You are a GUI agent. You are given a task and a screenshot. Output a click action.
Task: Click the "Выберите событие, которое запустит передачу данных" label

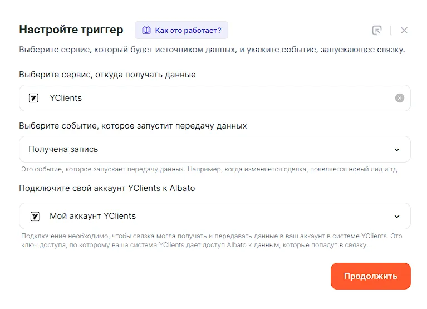pyautogui.click(x=133, y=126)
